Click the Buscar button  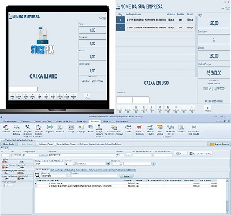click(126, 176)
